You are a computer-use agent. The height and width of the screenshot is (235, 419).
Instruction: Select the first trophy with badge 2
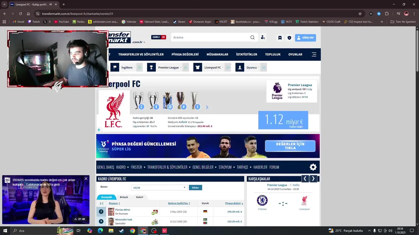pyautogui.click(x=138, y=101)
